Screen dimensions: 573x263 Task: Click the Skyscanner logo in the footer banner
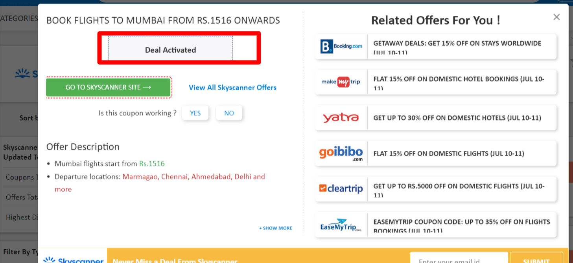tap(73, 259)
